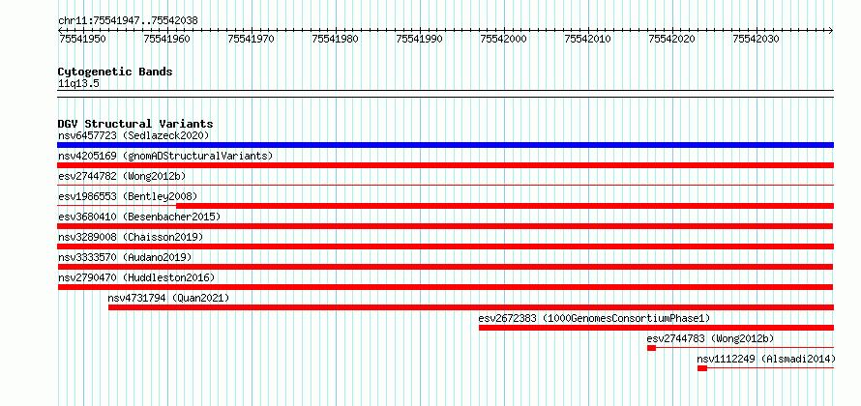Open nsv4731794 (Quan2021) variant label

[168, 298]
